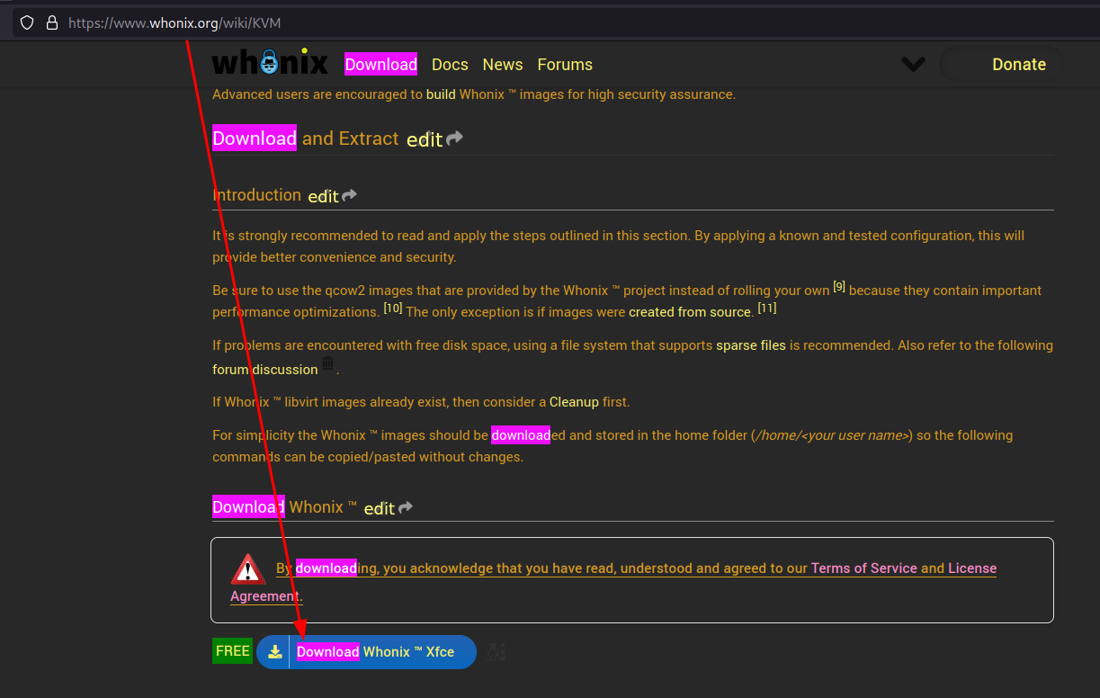1100x698 pixels.
Task: Click footnote reference [10]
Action: (x=393, y=308)
